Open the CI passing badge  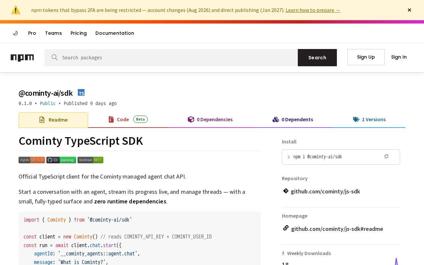click(61, 160)
